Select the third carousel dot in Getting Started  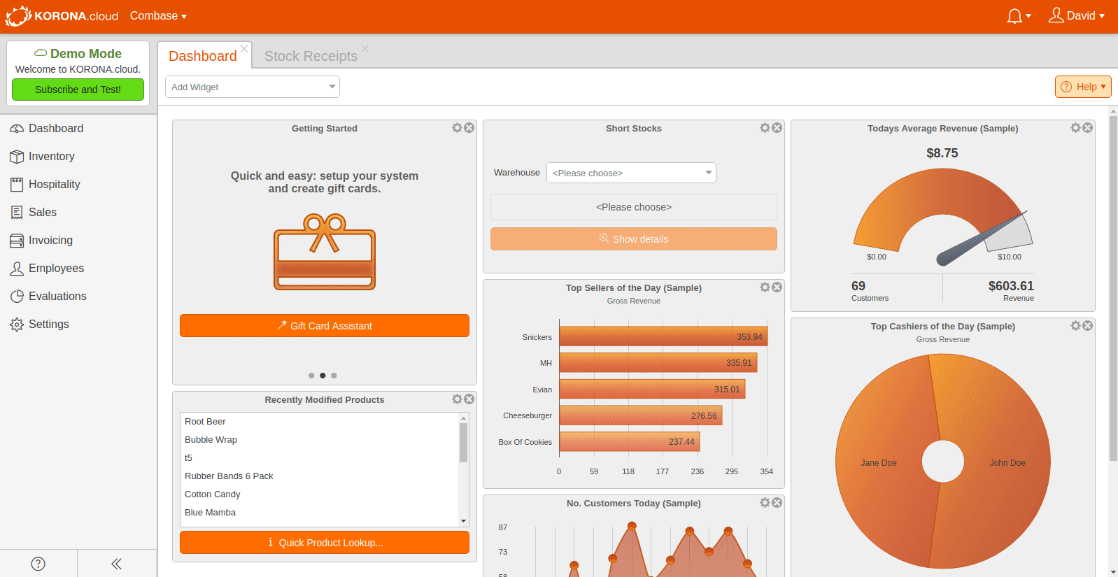334,376
